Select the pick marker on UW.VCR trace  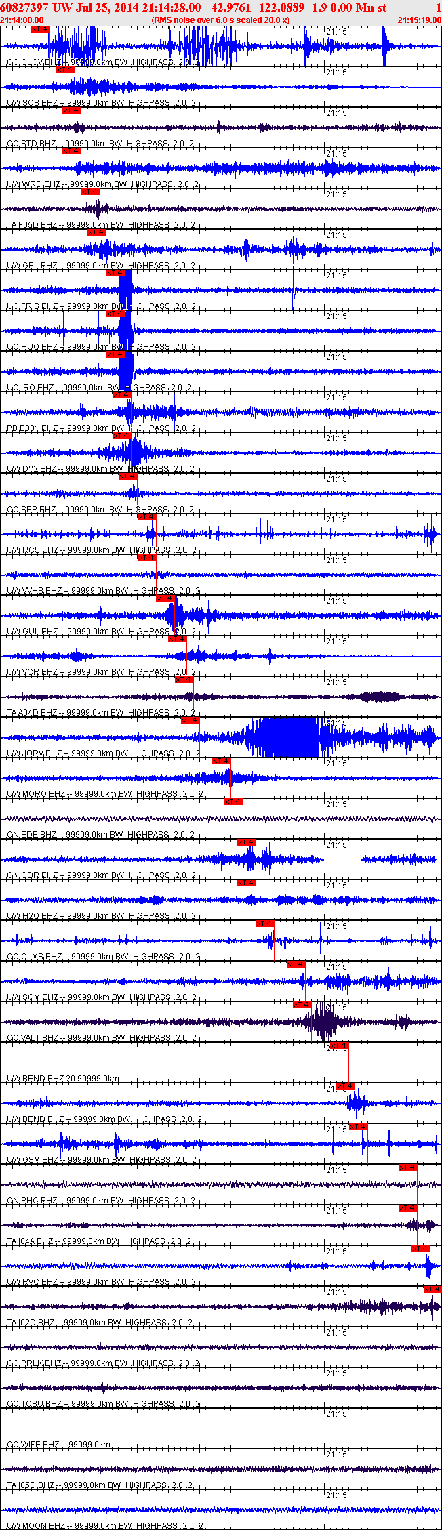(x=178, y=639)
